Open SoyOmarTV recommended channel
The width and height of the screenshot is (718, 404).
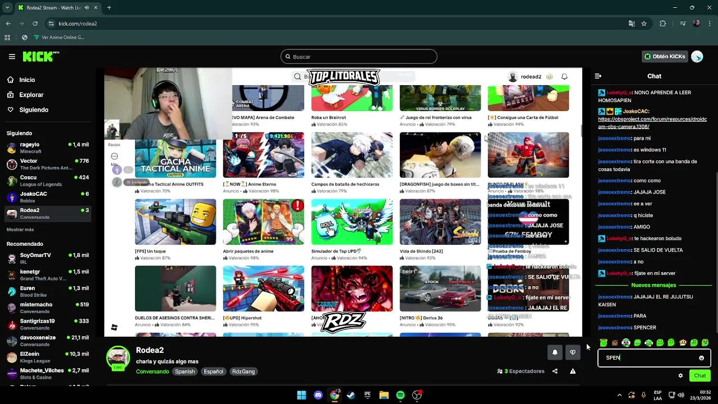click(48, 258)
